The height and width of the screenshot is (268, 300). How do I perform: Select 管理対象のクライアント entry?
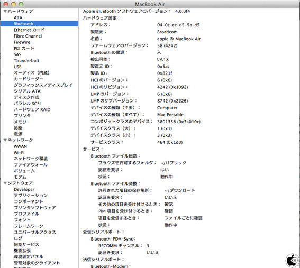pos(37,263)
